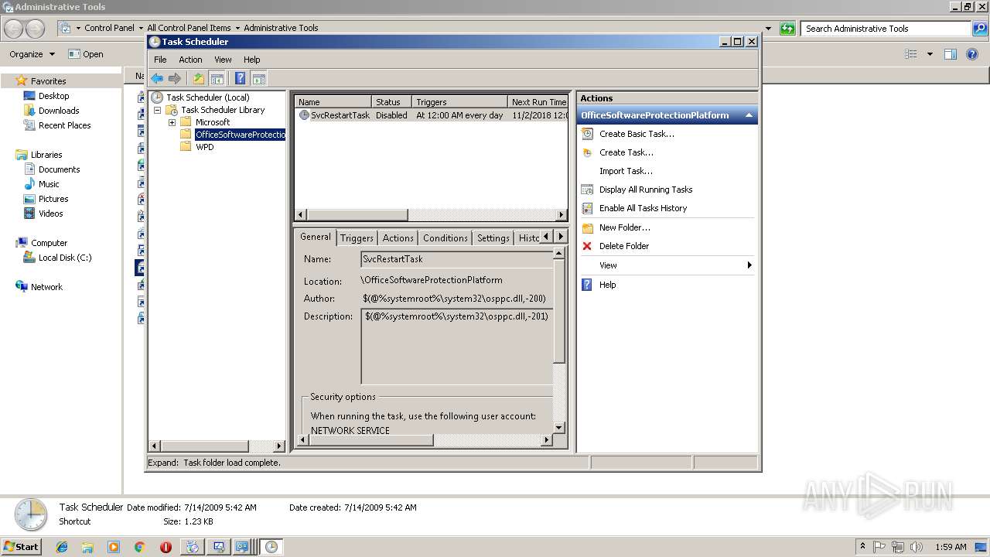Go back with the Task Scheduler back arrow
The image size is (990, 557).
(157, 79)
